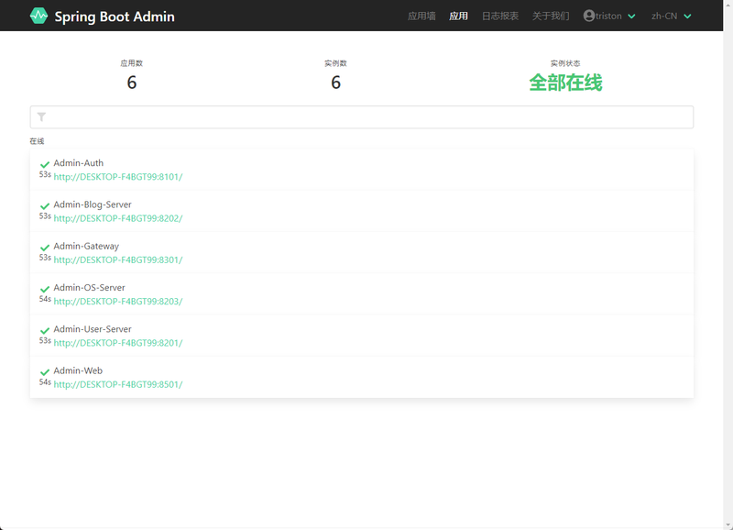733x530 pixels.
Task: Click the green check beside Admin-OS-Server
Action: pyautogui.click(x=45, y=289)
